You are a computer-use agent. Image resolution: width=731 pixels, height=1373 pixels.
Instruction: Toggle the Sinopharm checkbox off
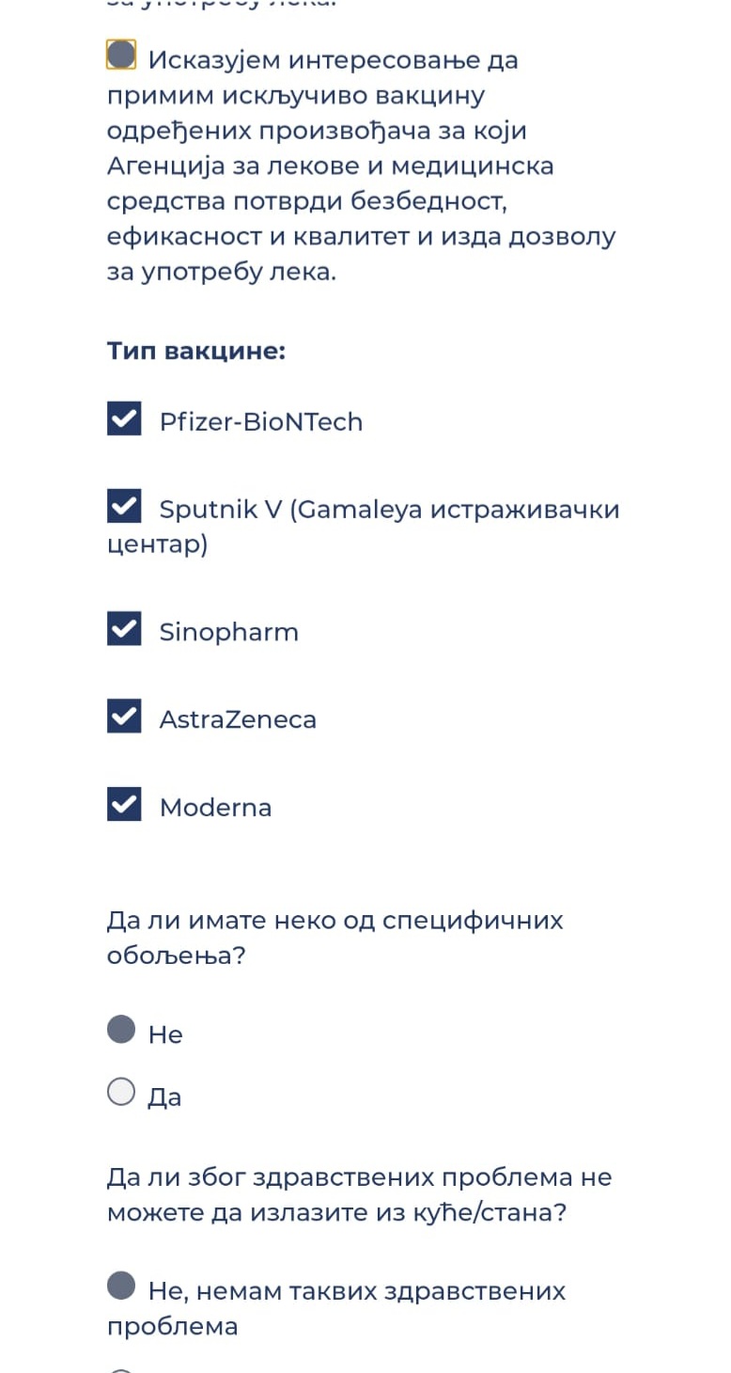124,628
